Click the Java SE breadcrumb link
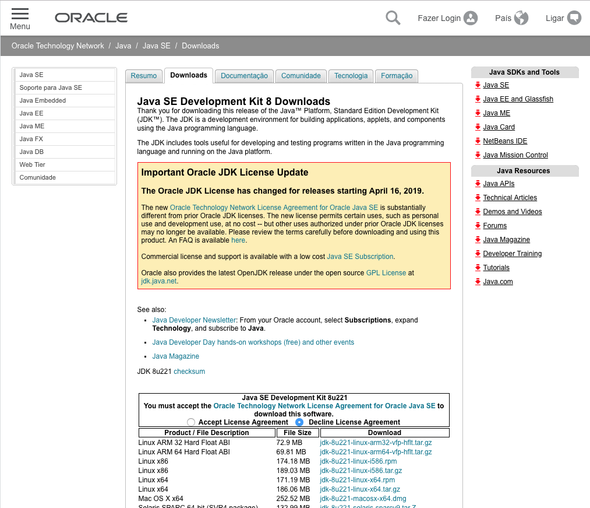Image resolution: width=590 pixels, height=508 pixels. point(156,45)
